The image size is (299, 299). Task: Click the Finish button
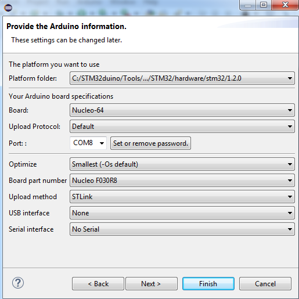pos(208,284)
